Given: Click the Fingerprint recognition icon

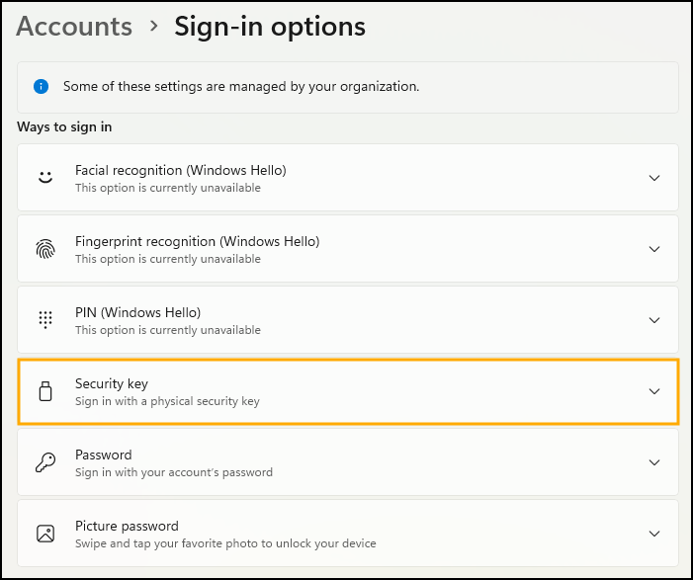Looking at the screenshot, I should click(x=44, y=249).
